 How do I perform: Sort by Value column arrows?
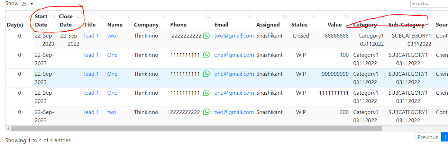click(346, 16)
